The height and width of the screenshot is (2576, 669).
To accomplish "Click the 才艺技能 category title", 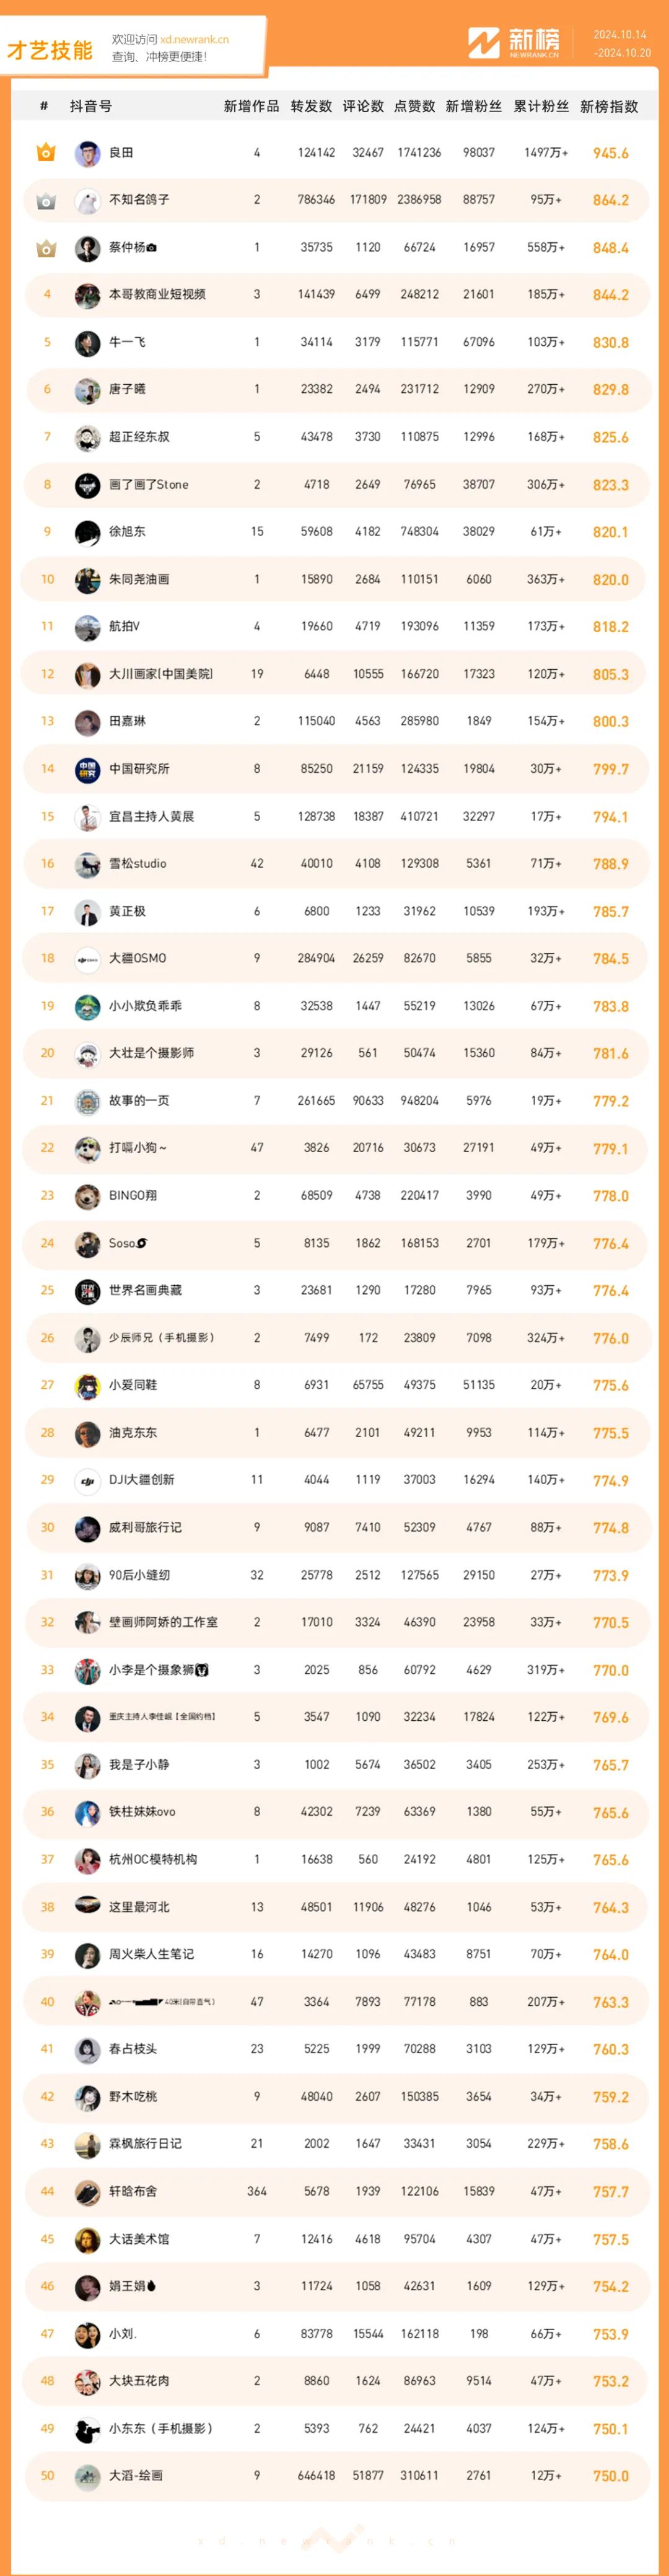I will [50, 50].
